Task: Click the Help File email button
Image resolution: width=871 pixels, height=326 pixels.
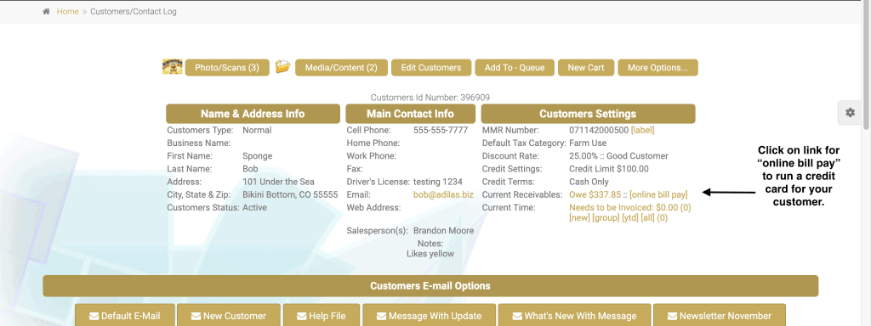Action: pos(321,316)
